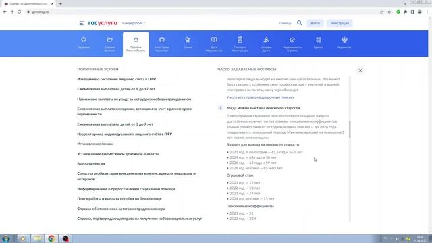Open the Недвижимость Стройка house category
Screen dimensions: 432x243
292,44
